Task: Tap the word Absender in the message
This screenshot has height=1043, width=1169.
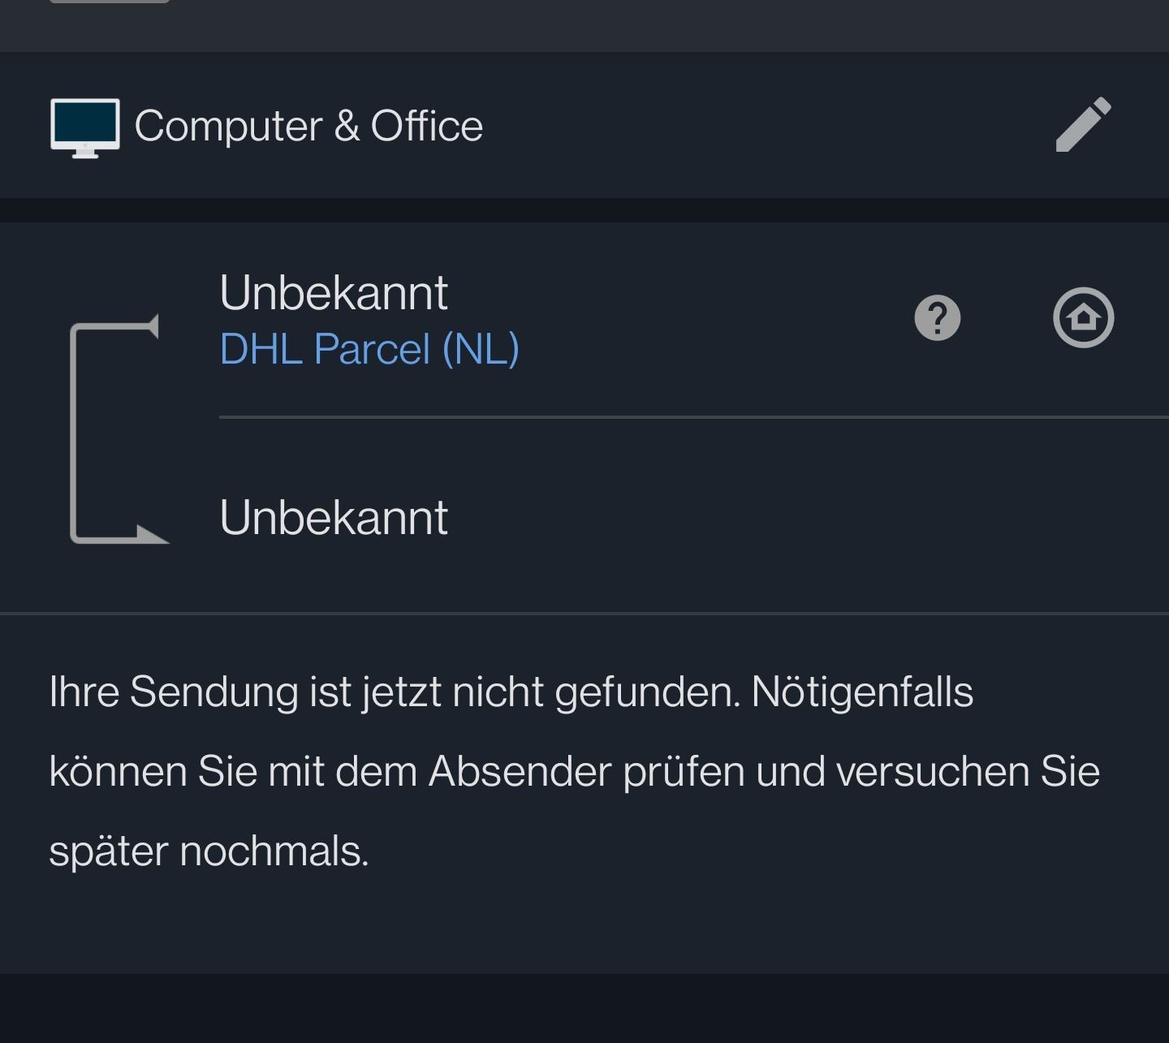Action: [x=520, y=771]
